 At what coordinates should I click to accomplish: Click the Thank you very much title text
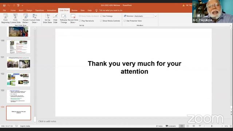click(134, 67)
